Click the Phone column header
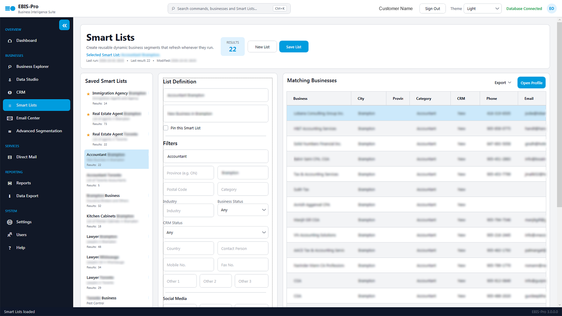562x316 pixels. tap(499, 99)
